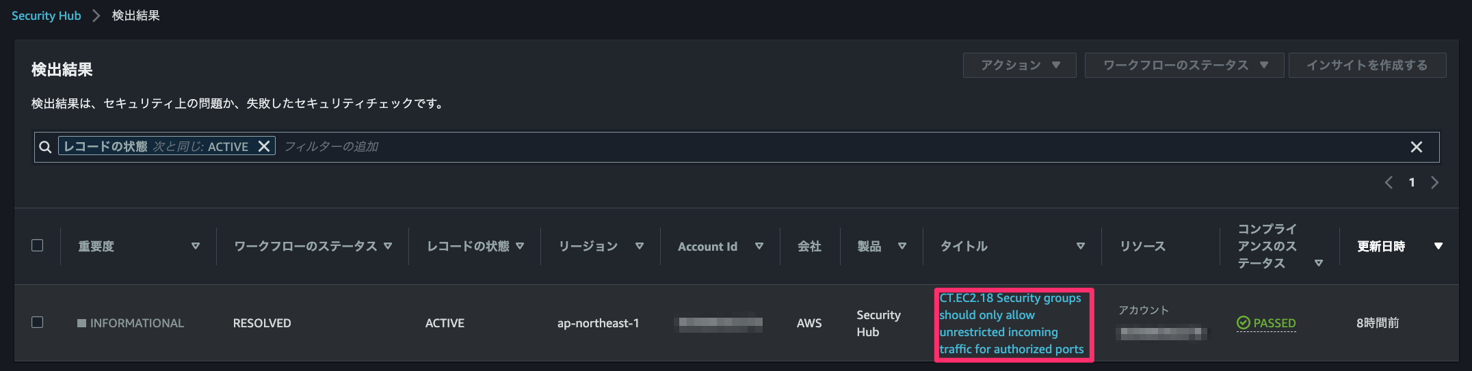Remove the レコードの状態 ACTIVE filter chip
The height and width of the screenshot is (371, 1472).
tap(264, 146)
